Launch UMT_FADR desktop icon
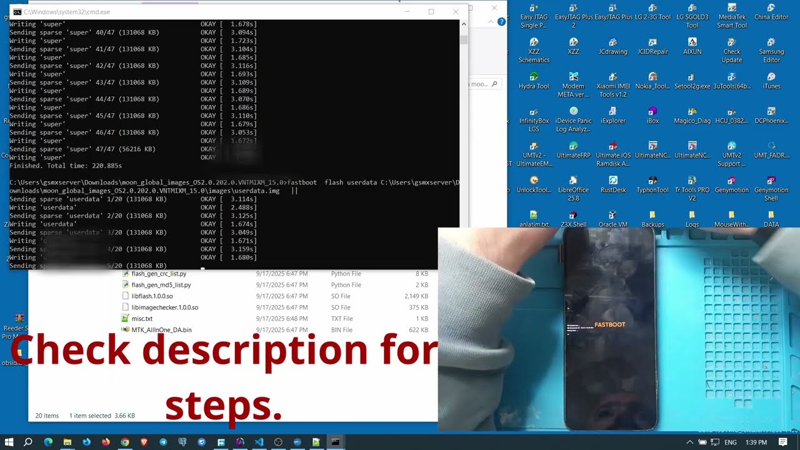The width and height of the screenshot is (800, 450). pos(771,150)
